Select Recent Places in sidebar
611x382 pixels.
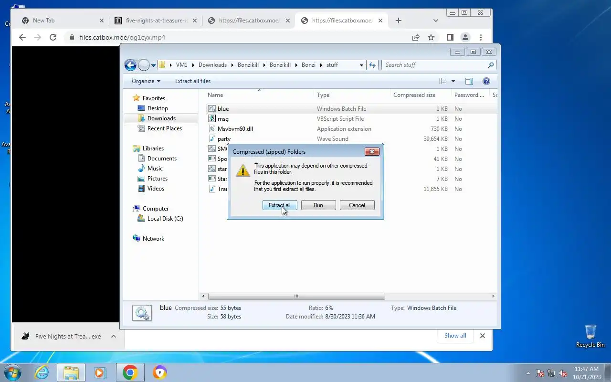[x=164, y=128]
